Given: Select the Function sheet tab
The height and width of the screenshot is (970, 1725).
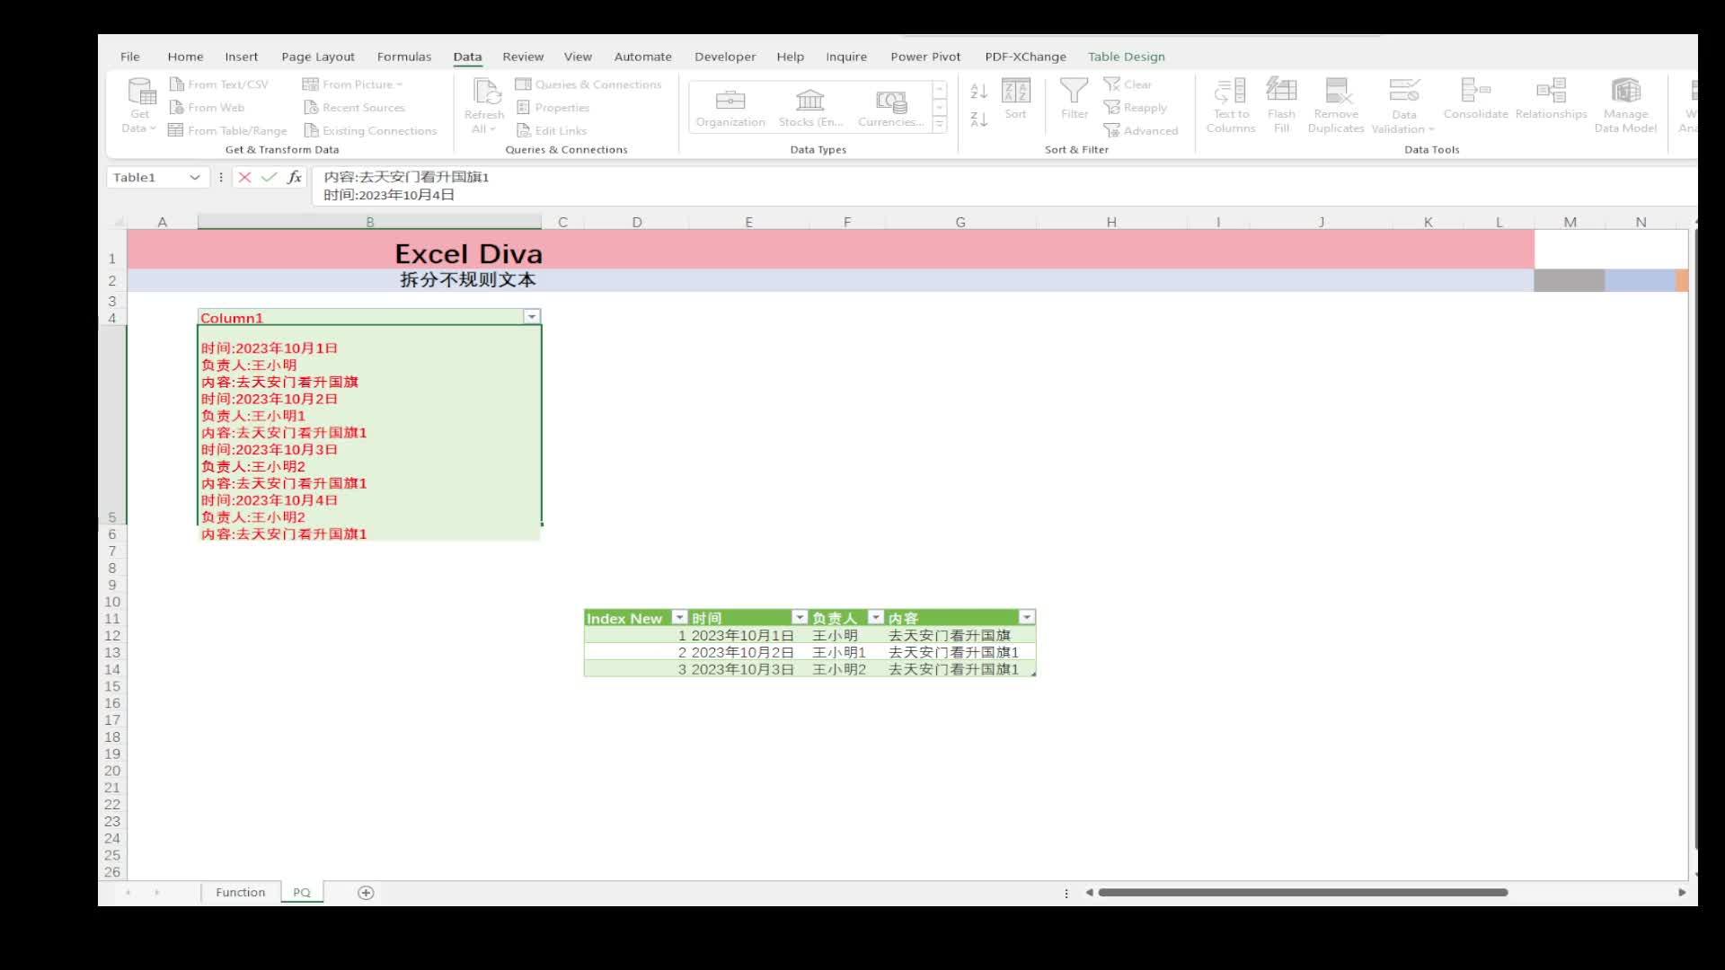Looking at the screenshot, I should pos(241,892).
